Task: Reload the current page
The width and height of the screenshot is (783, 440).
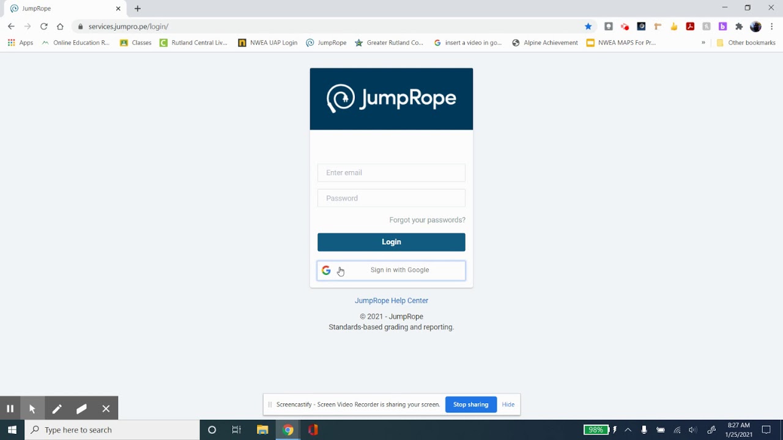Action: coord(44,26)
